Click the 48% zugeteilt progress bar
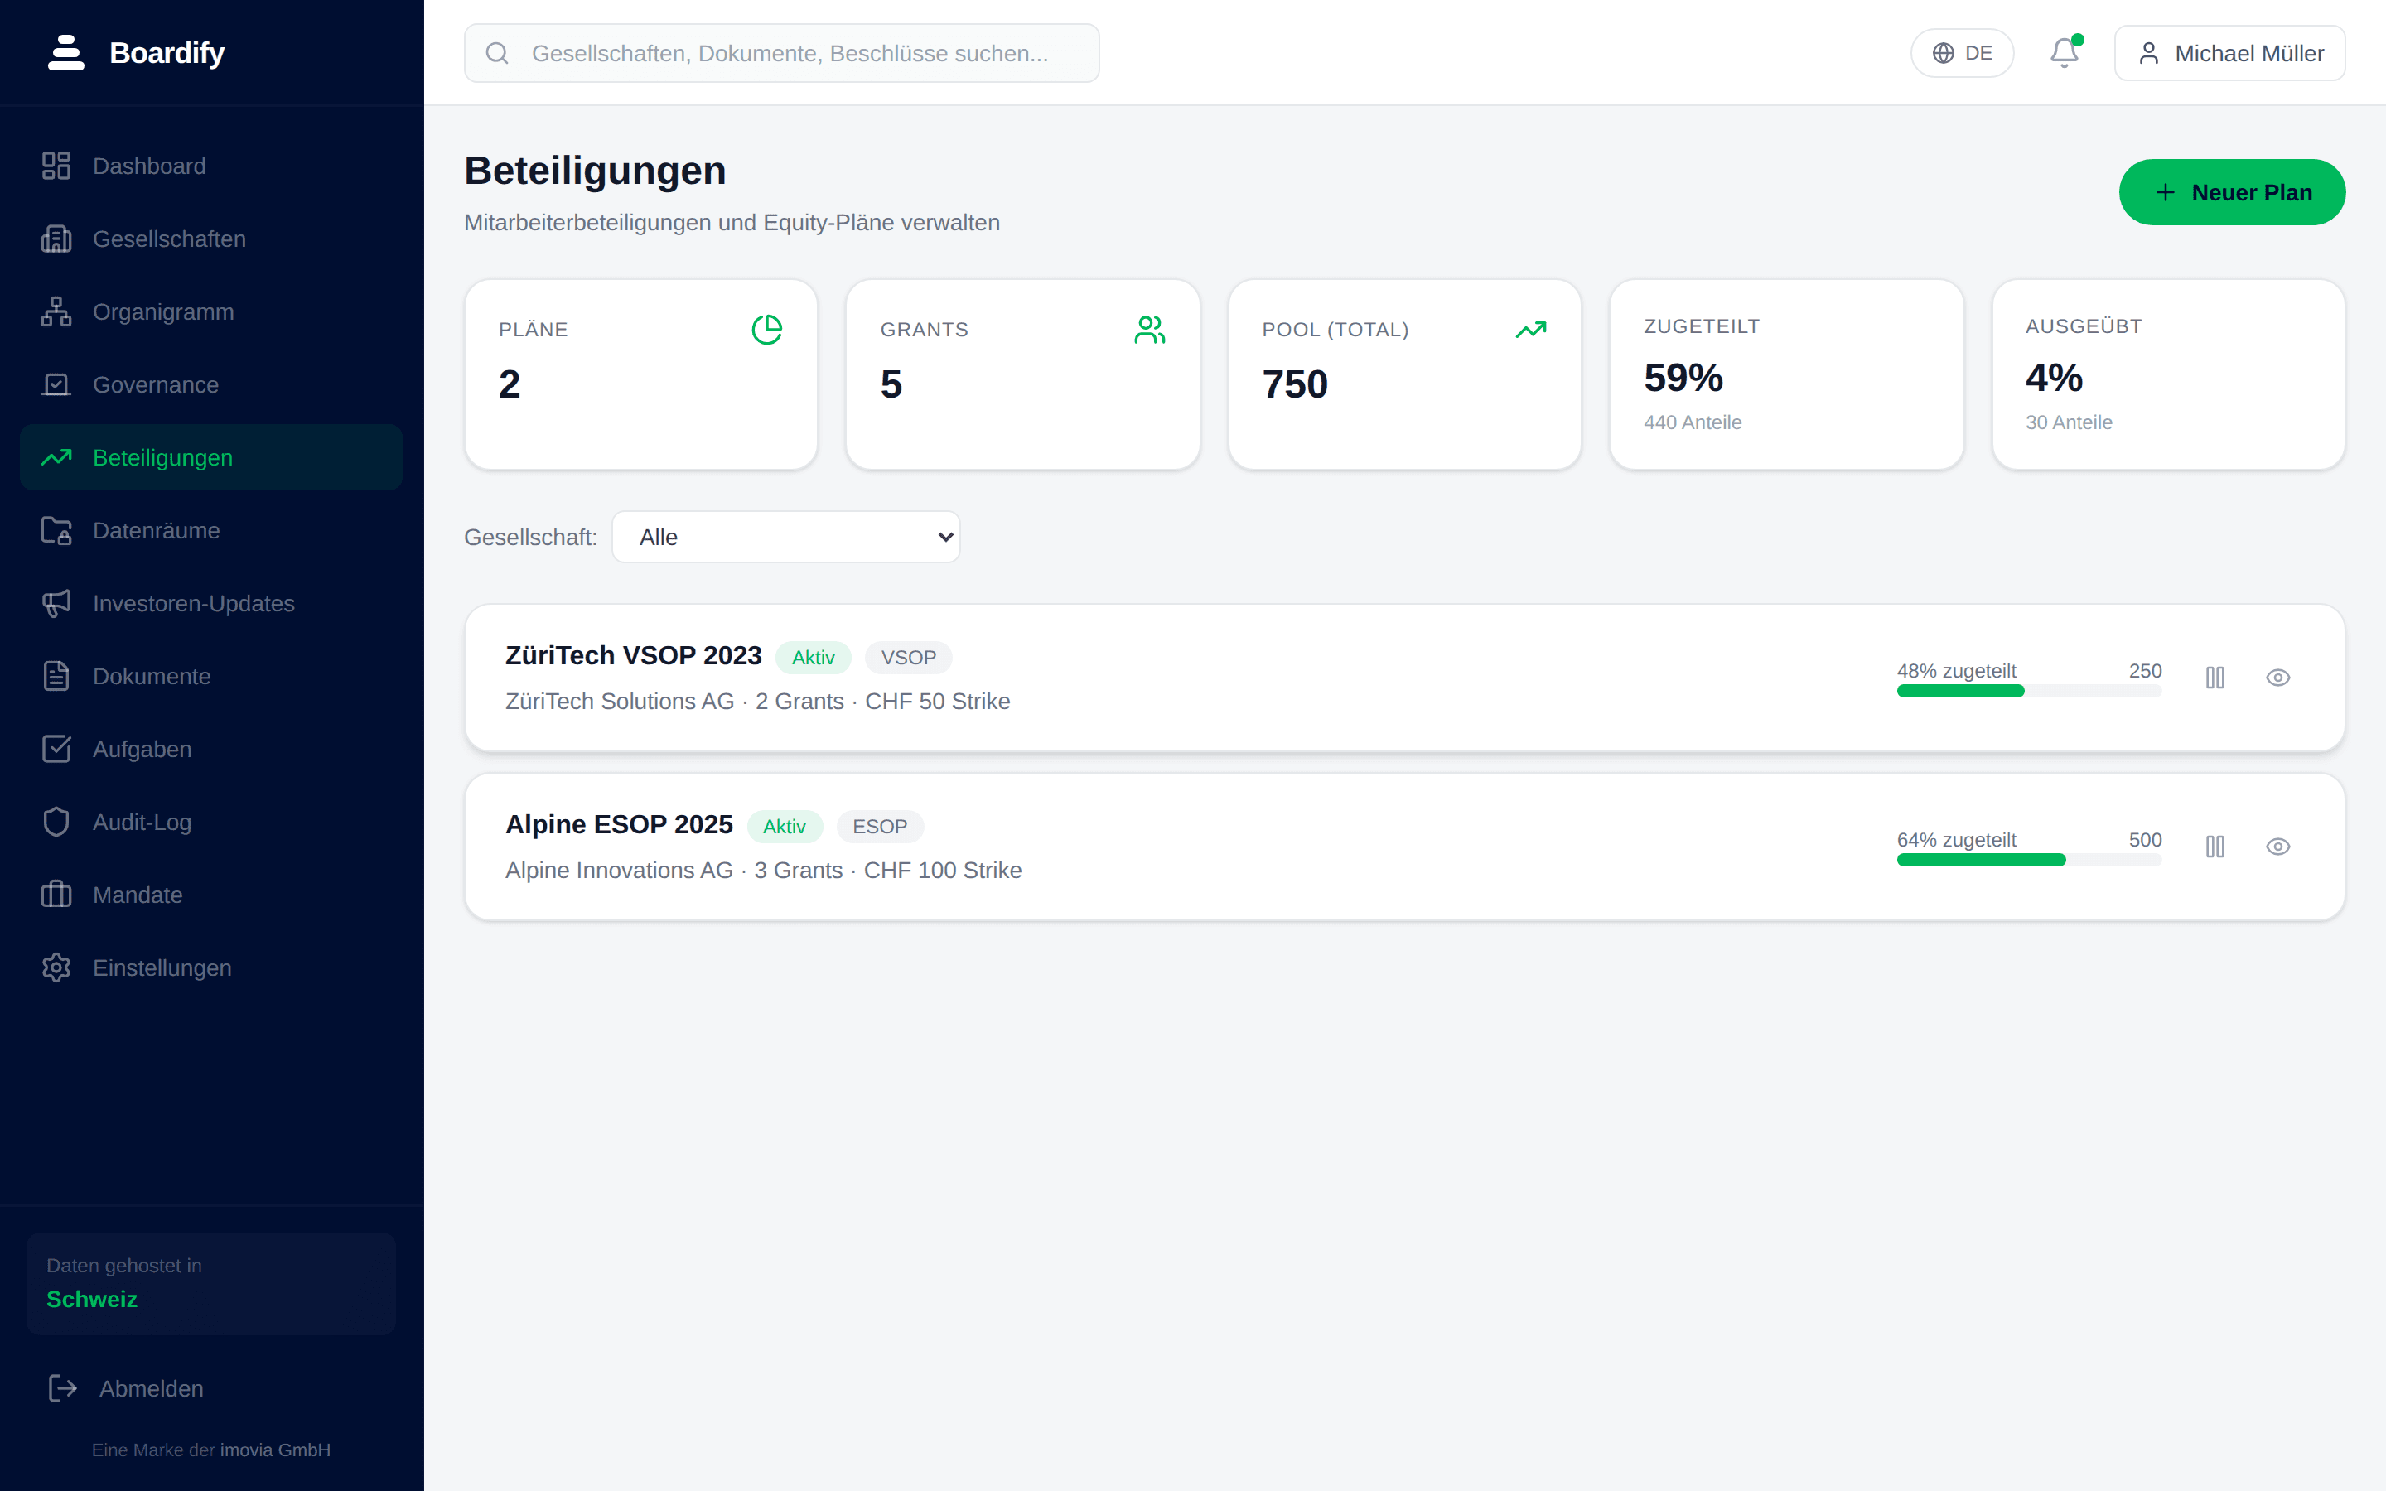The width and height of the screenshot is (2386, 1491). pos(2029,692)
